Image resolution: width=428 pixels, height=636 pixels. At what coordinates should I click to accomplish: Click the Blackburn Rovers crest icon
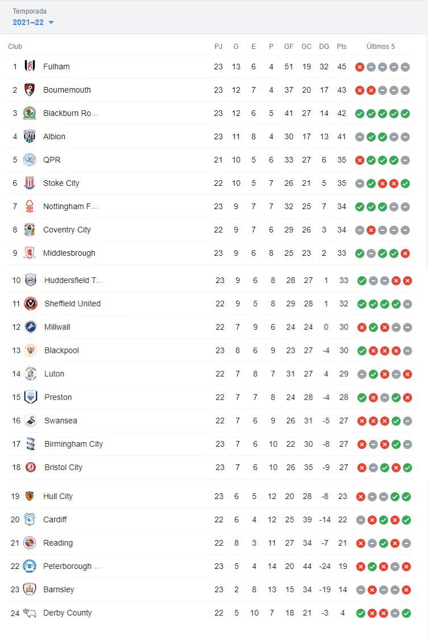click(30, 113)
